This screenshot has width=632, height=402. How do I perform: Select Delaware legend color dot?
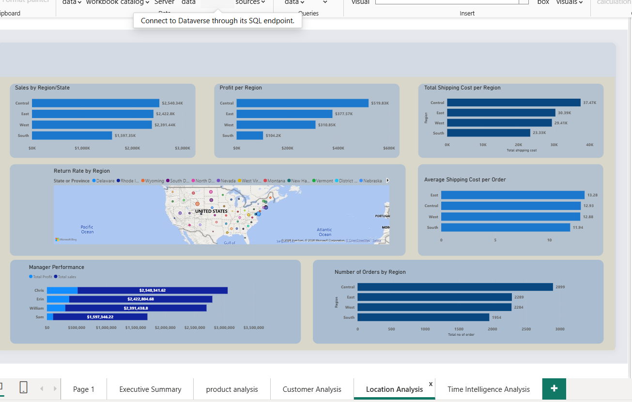[x=94, y=181]
